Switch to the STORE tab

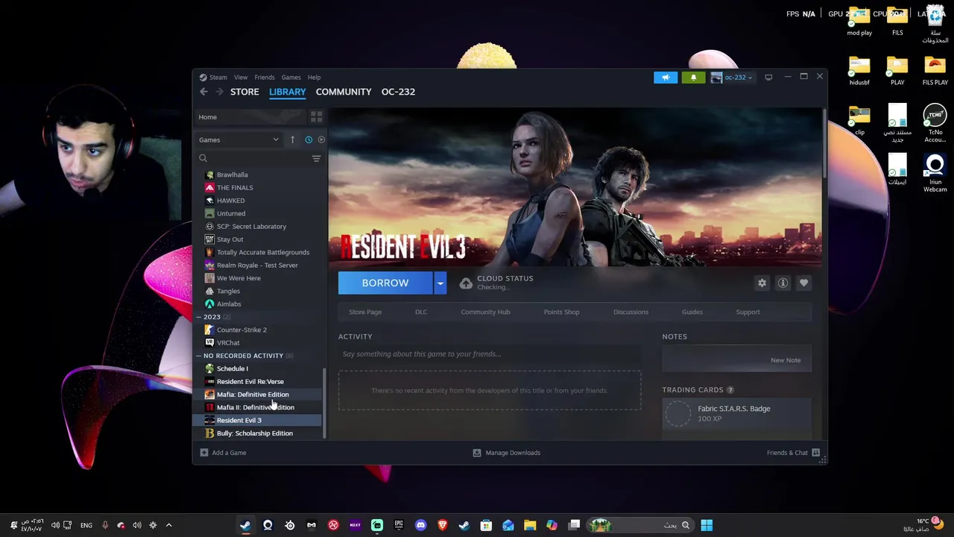pos(244,92)
